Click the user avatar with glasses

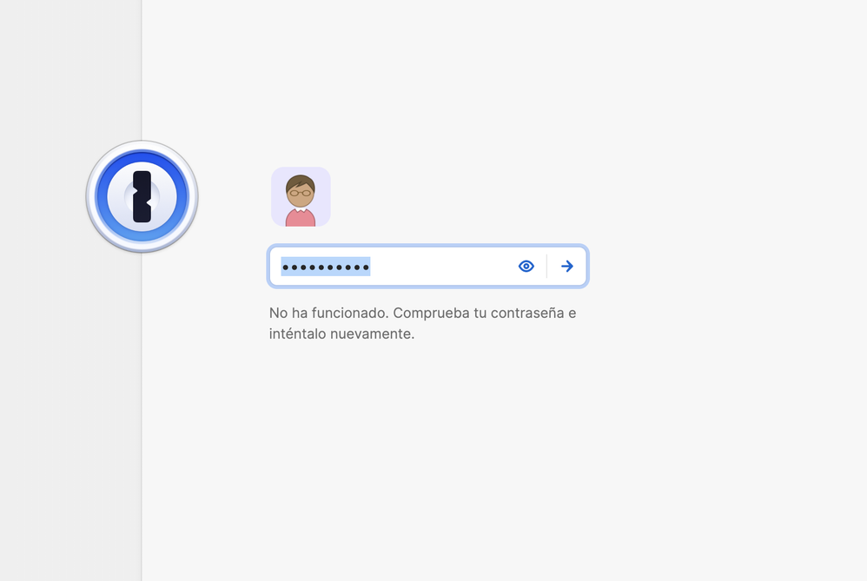(x=301, y=197)
